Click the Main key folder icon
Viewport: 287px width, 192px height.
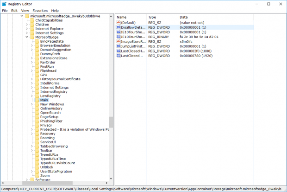[37, 100]
